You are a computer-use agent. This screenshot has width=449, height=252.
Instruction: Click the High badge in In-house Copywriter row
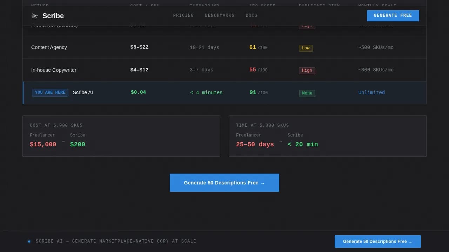tap(307, 71)
